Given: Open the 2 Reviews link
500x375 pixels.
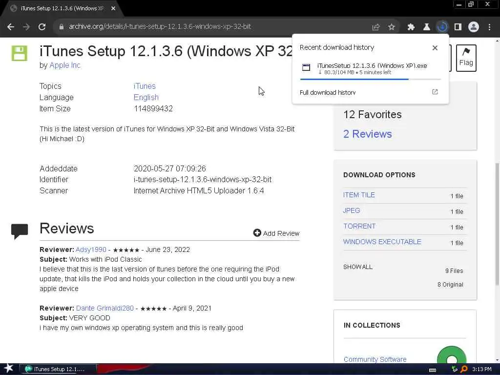Looking at the screenshot, I should click(367, 134).
